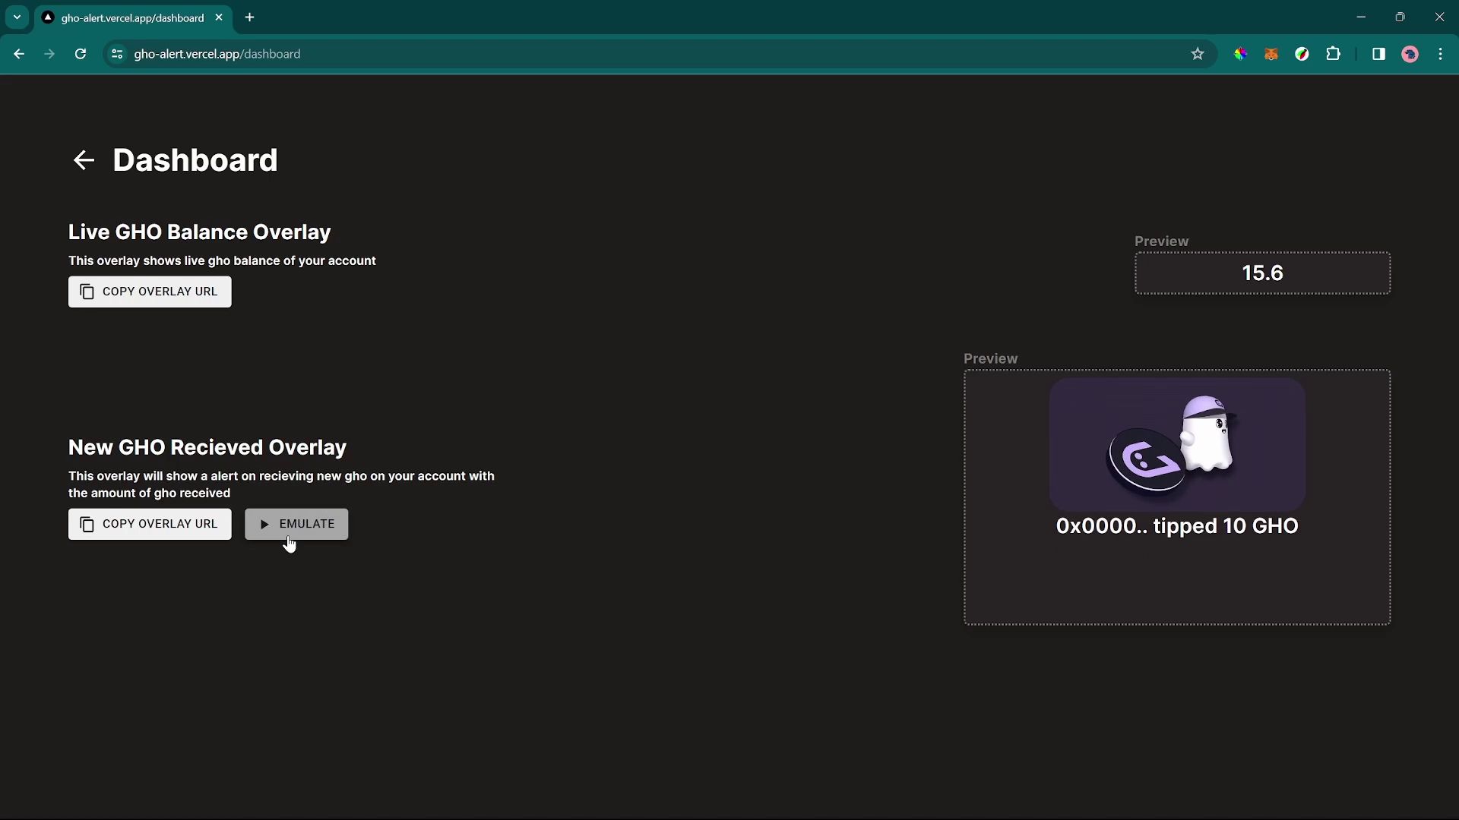The image size is (1459, 820).
Task: Restore down the browser window
Action: click(1400, 17)
